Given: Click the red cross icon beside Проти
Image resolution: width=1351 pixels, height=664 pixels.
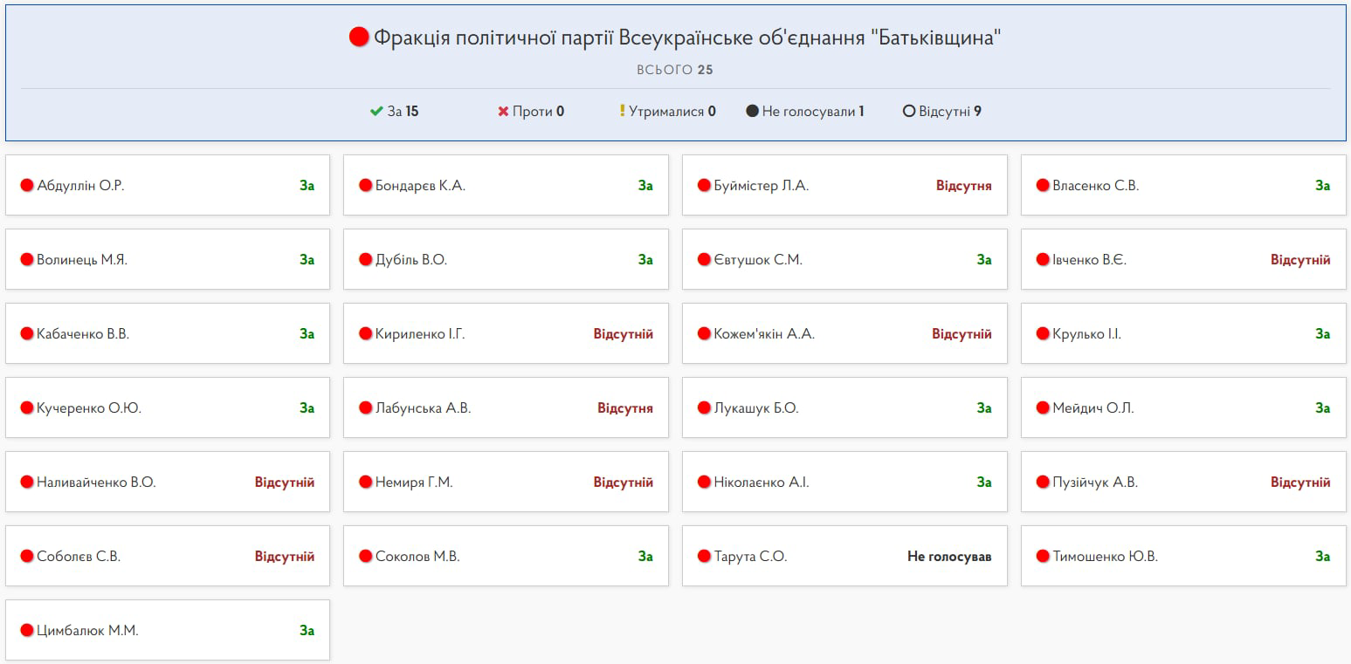Looking at the screenshot, I should tap(503, 112).
